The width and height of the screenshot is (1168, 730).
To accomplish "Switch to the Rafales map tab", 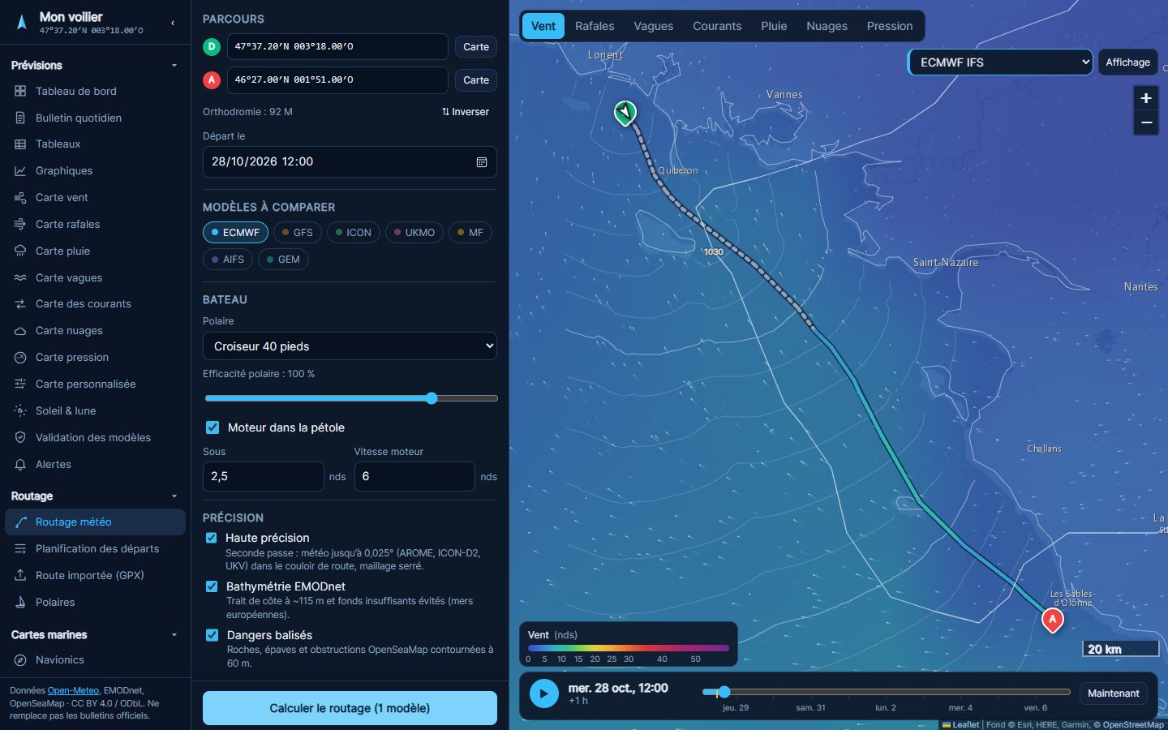I will 595,26.
